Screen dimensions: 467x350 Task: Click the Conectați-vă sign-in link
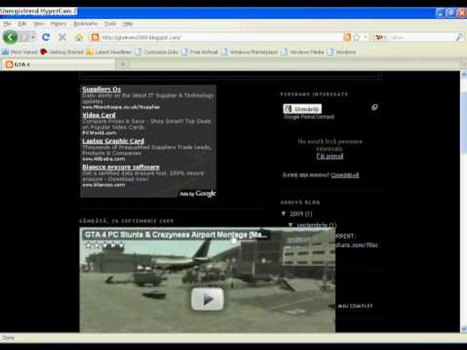(x=345, y=175)
